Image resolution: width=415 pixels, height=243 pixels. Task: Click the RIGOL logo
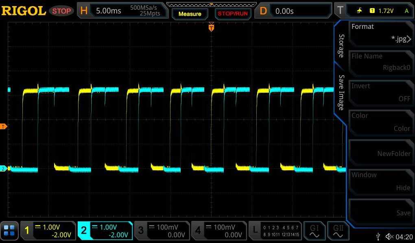pos(24,11)
